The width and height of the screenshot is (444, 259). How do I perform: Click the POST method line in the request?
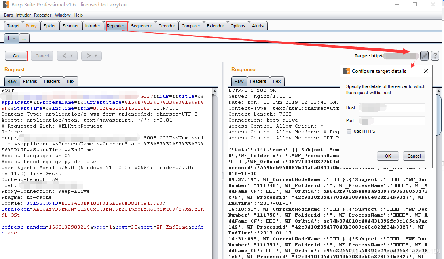(x=8, y=90)
